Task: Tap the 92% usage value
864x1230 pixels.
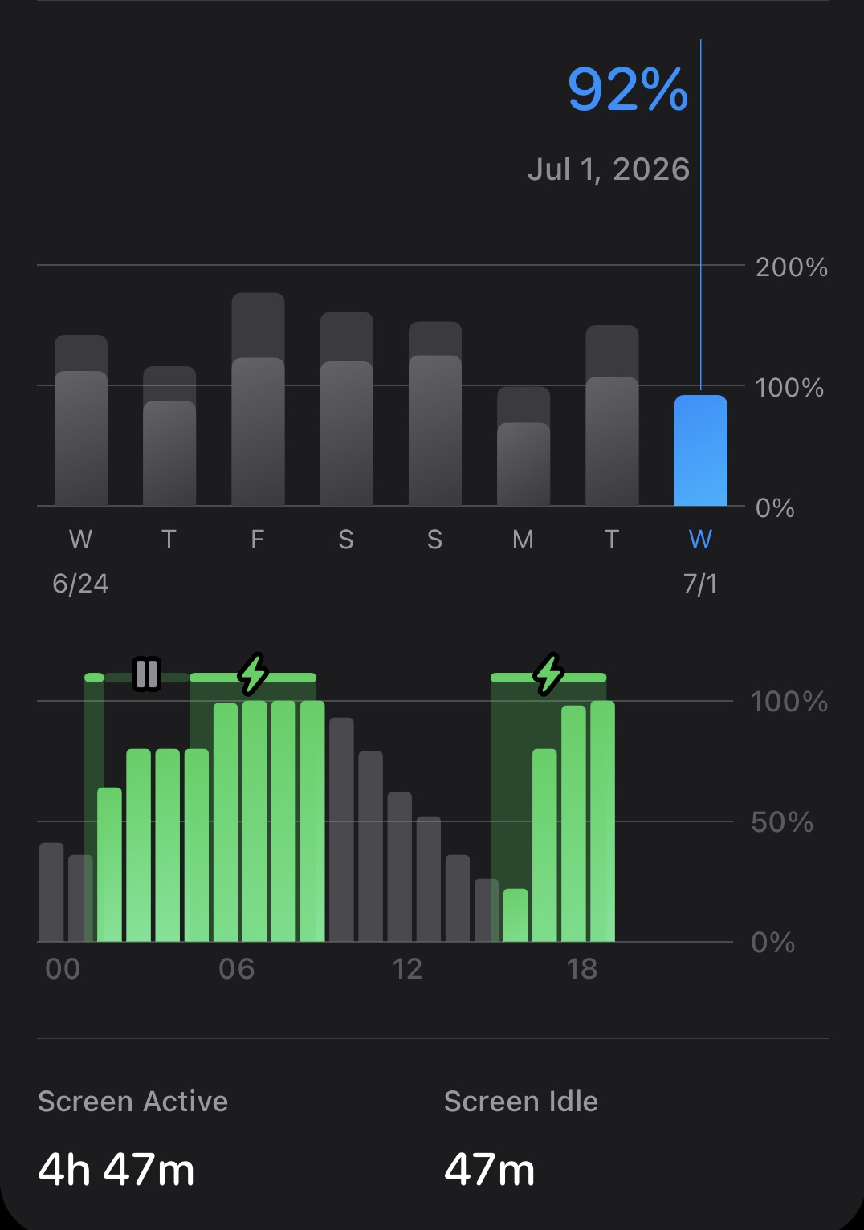Action: 628,89
